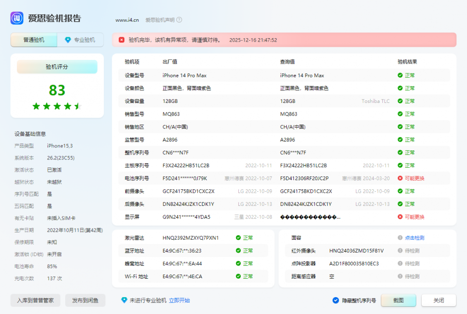Image resolution: width=467 pixels, height=314 pixels.
Task: Click the 发布到闲鱼 button
Action: click(85, 300)
